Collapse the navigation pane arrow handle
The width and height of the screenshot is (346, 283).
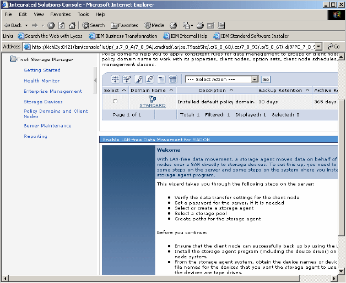[95, 80]
